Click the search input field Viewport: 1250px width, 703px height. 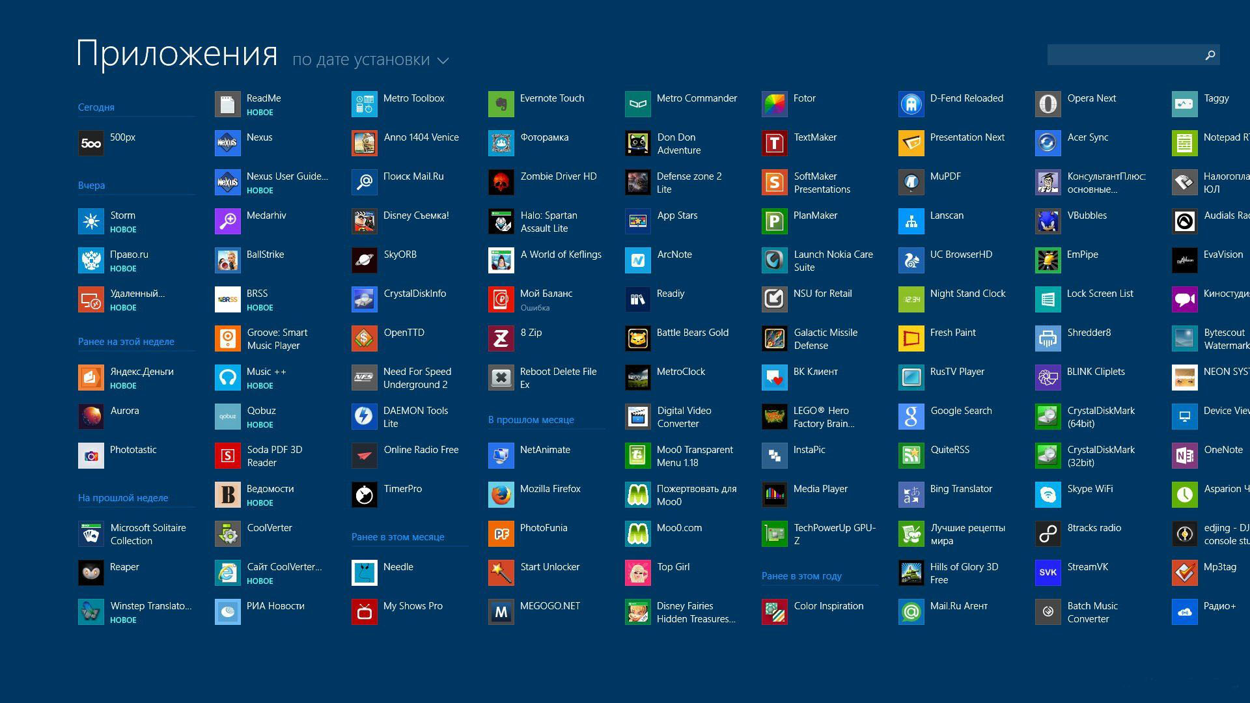click(x=1132, y=55)
